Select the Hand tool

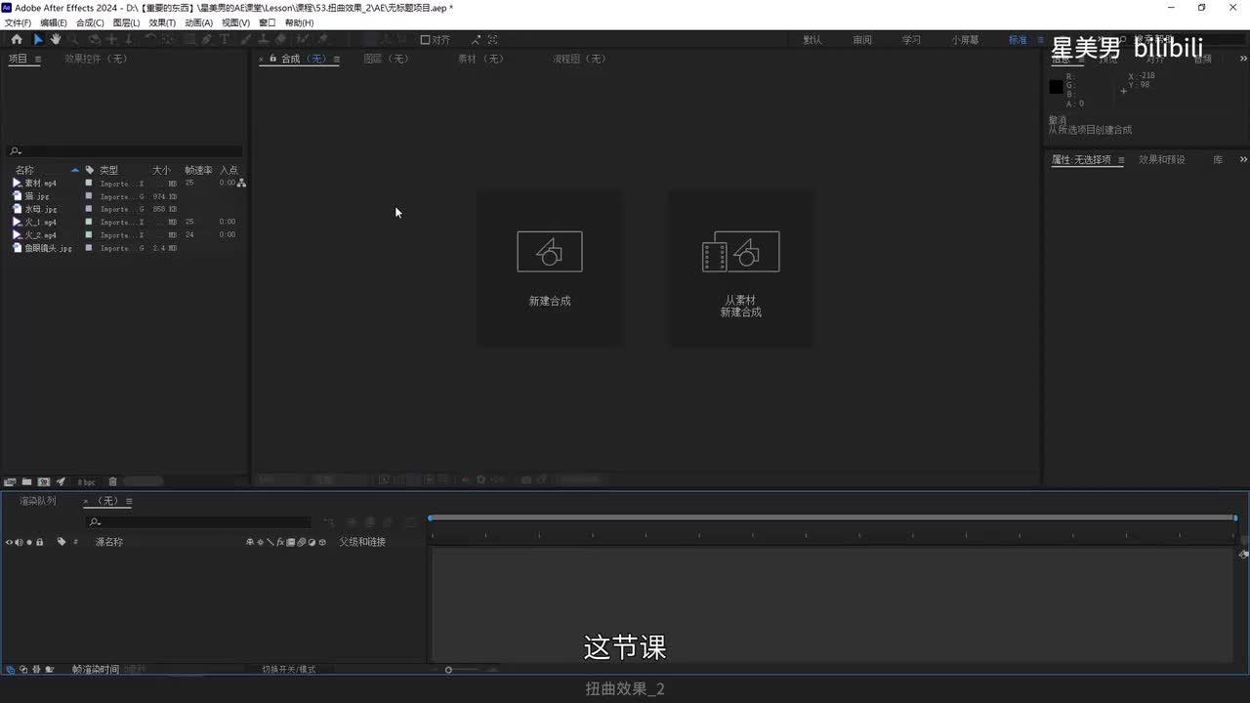[56, 39]
